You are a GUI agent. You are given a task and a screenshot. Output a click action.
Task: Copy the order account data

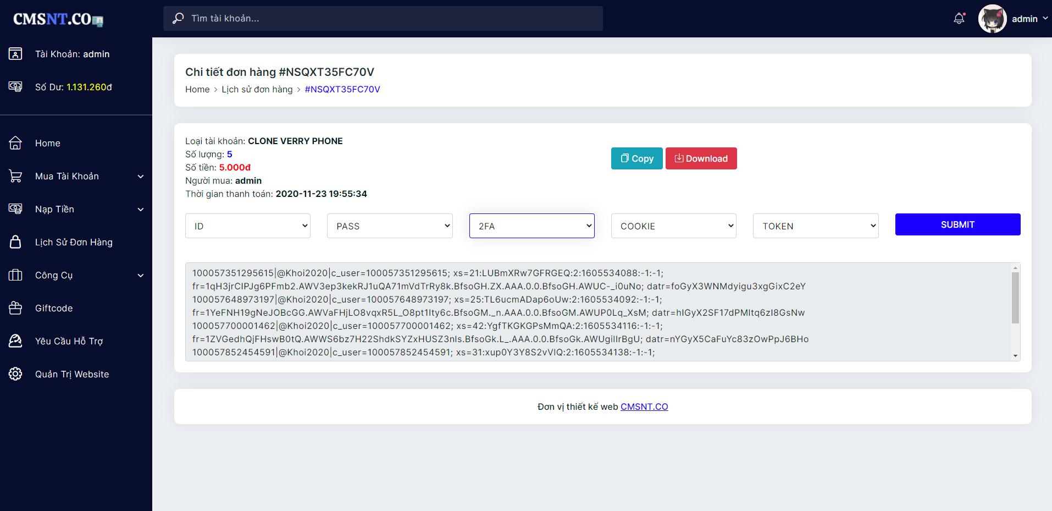tap(637, 158)
